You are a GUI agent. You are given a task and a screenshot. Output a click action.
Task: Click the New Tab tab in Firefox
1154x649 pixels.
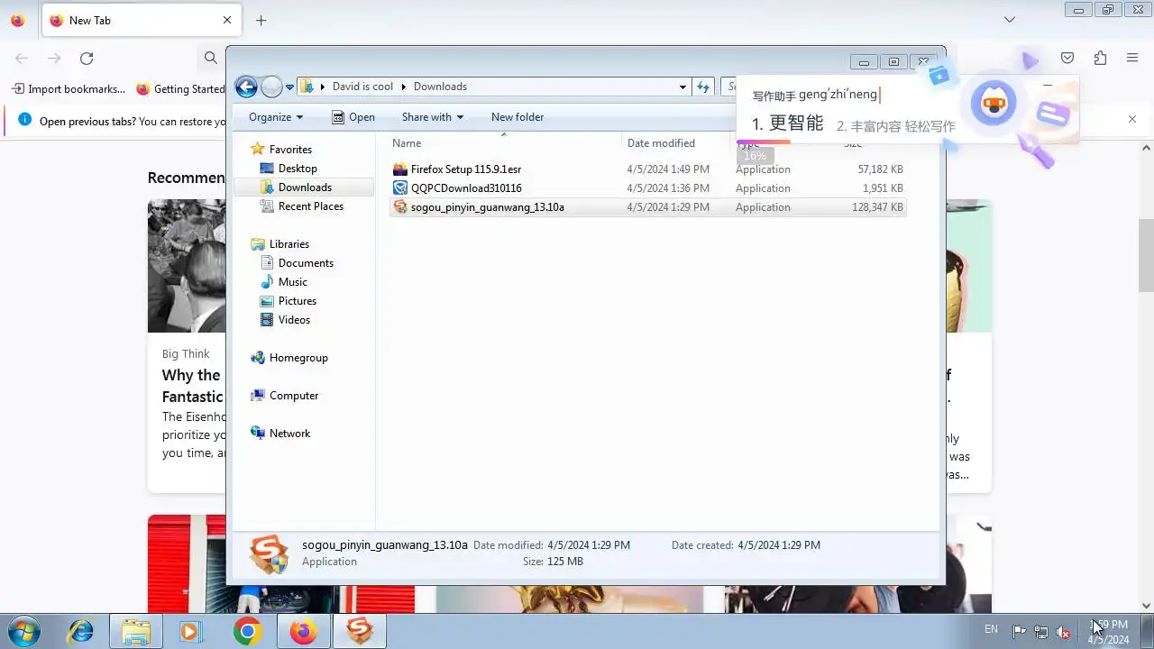coord(142,20)
